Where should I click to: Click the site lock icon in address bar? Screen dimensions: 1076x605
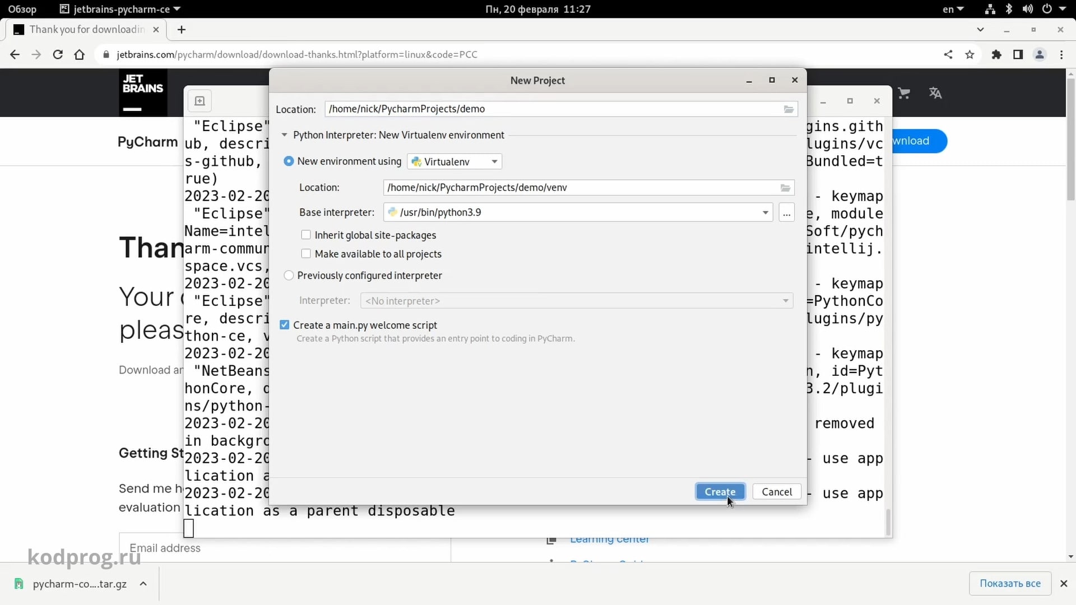[x=106, y=54]
